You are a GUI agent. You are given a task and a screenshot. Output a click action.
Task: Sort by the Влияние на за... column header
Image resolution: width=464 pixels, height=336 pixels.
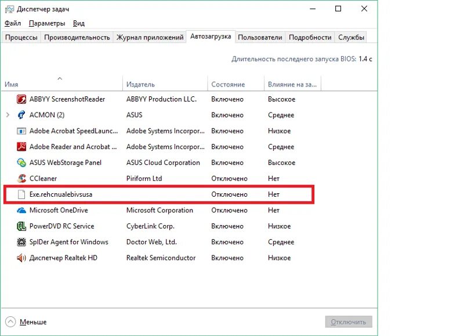tap(292, 84)
